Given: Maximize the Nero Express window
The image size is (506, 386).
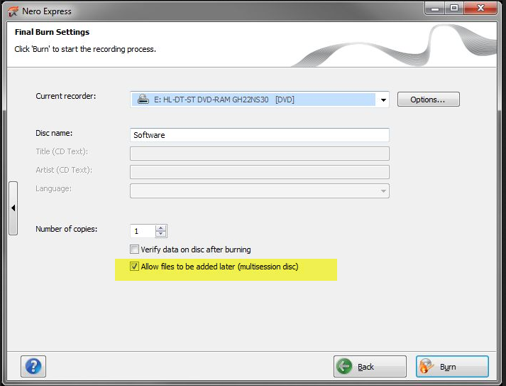Looking at the screenshot, I should tap(454, 8).
